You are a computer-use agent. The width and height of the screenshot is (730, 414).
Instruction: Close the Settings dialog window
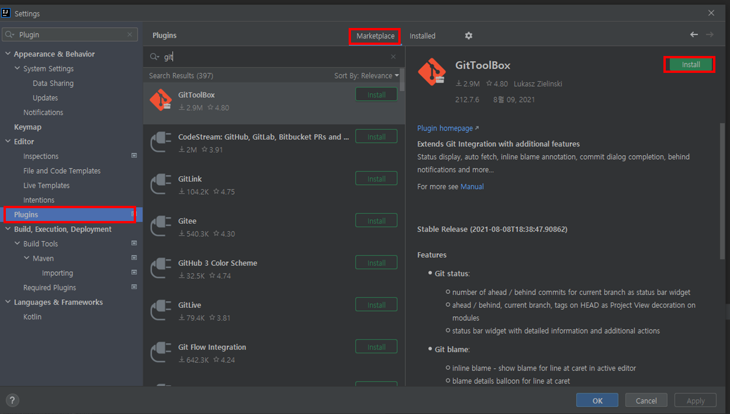tap(711, 13)
